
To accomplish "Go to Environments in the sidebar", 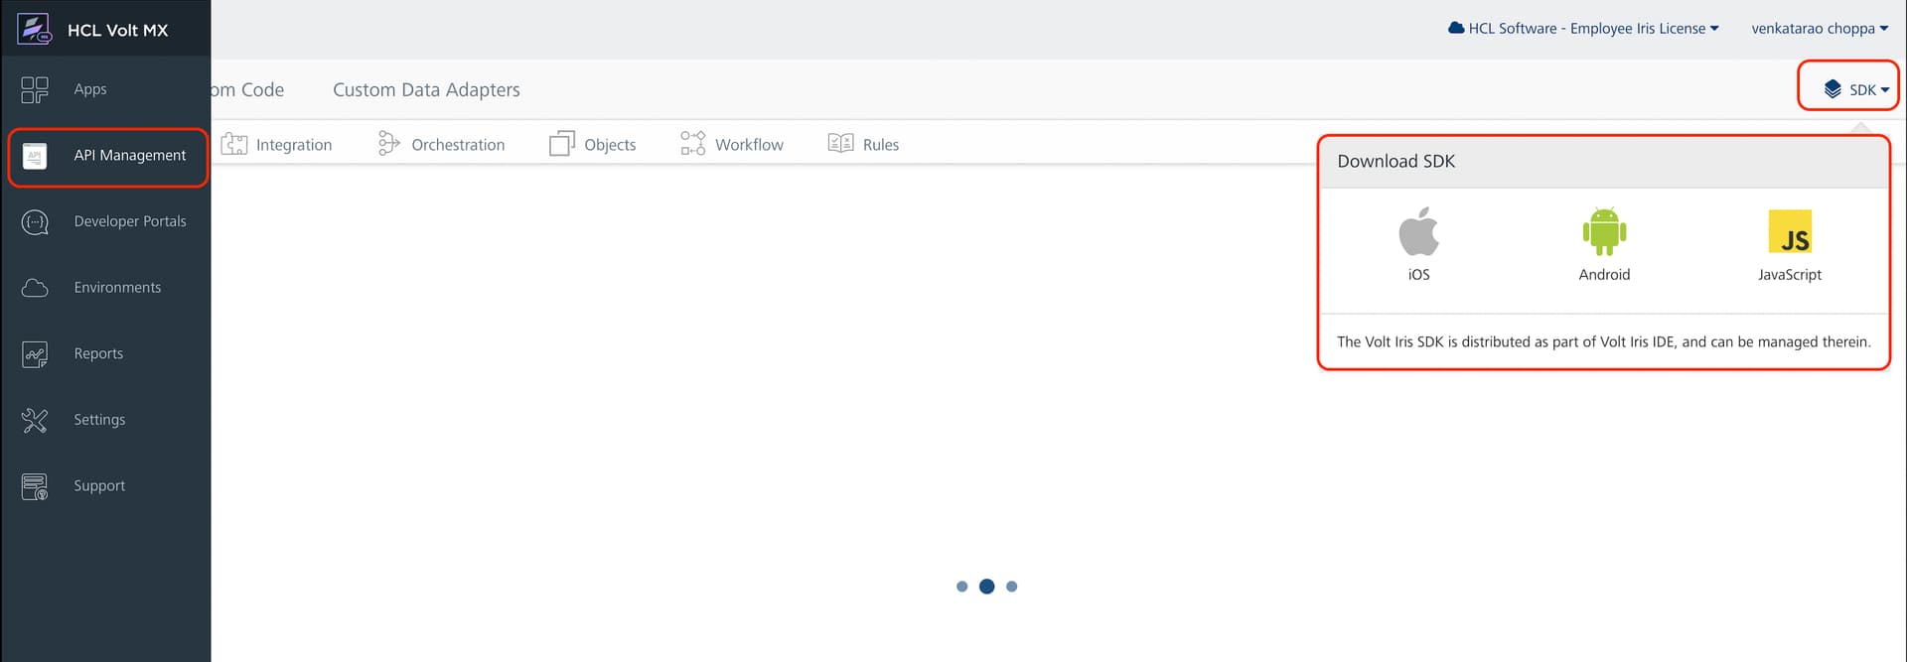I will 117,288.
